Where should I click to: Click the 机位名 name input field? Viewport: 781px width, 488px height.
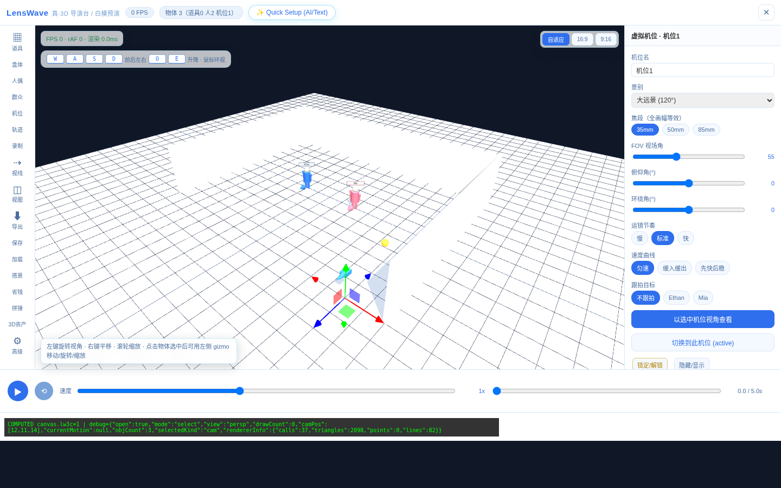(703, 70)
